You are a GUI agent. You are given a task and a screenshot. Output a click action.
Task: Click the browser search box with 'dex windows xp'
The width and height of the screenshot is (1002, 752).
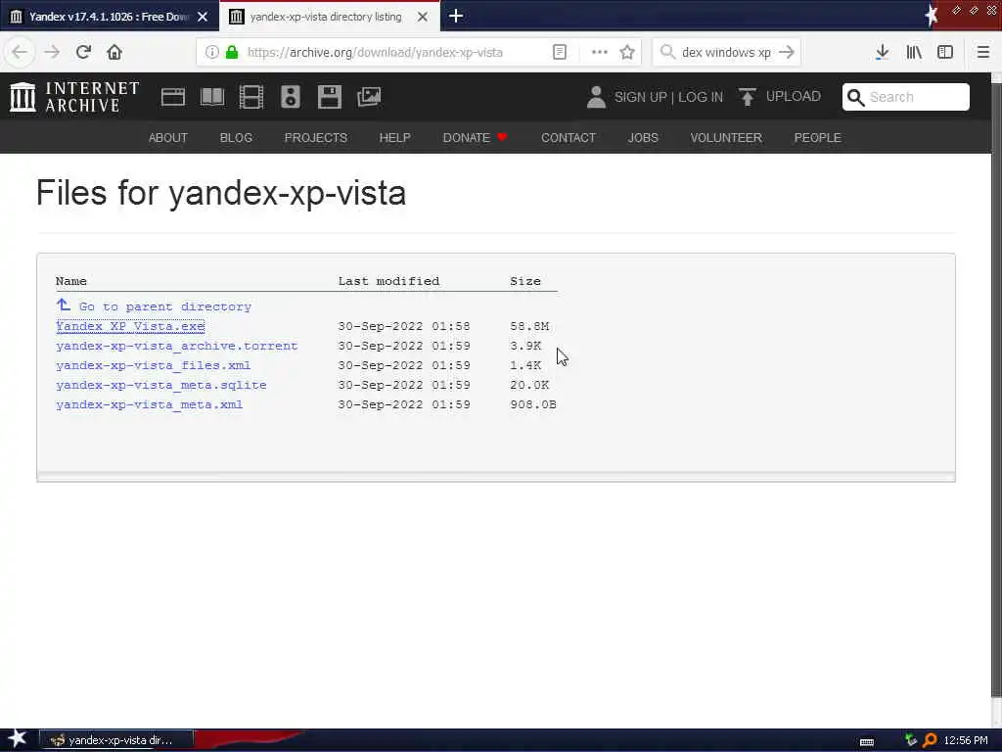[x=726, y=53]
